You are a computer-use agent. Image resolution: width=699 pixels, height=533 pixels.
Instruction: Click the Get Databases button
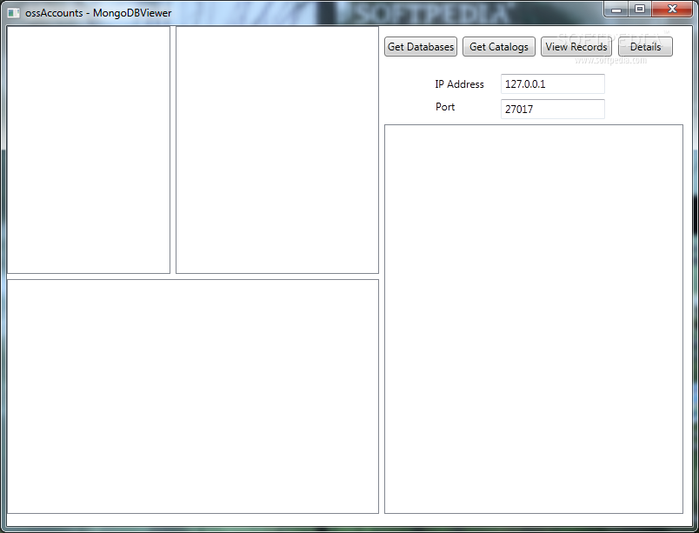pos(421,47)
